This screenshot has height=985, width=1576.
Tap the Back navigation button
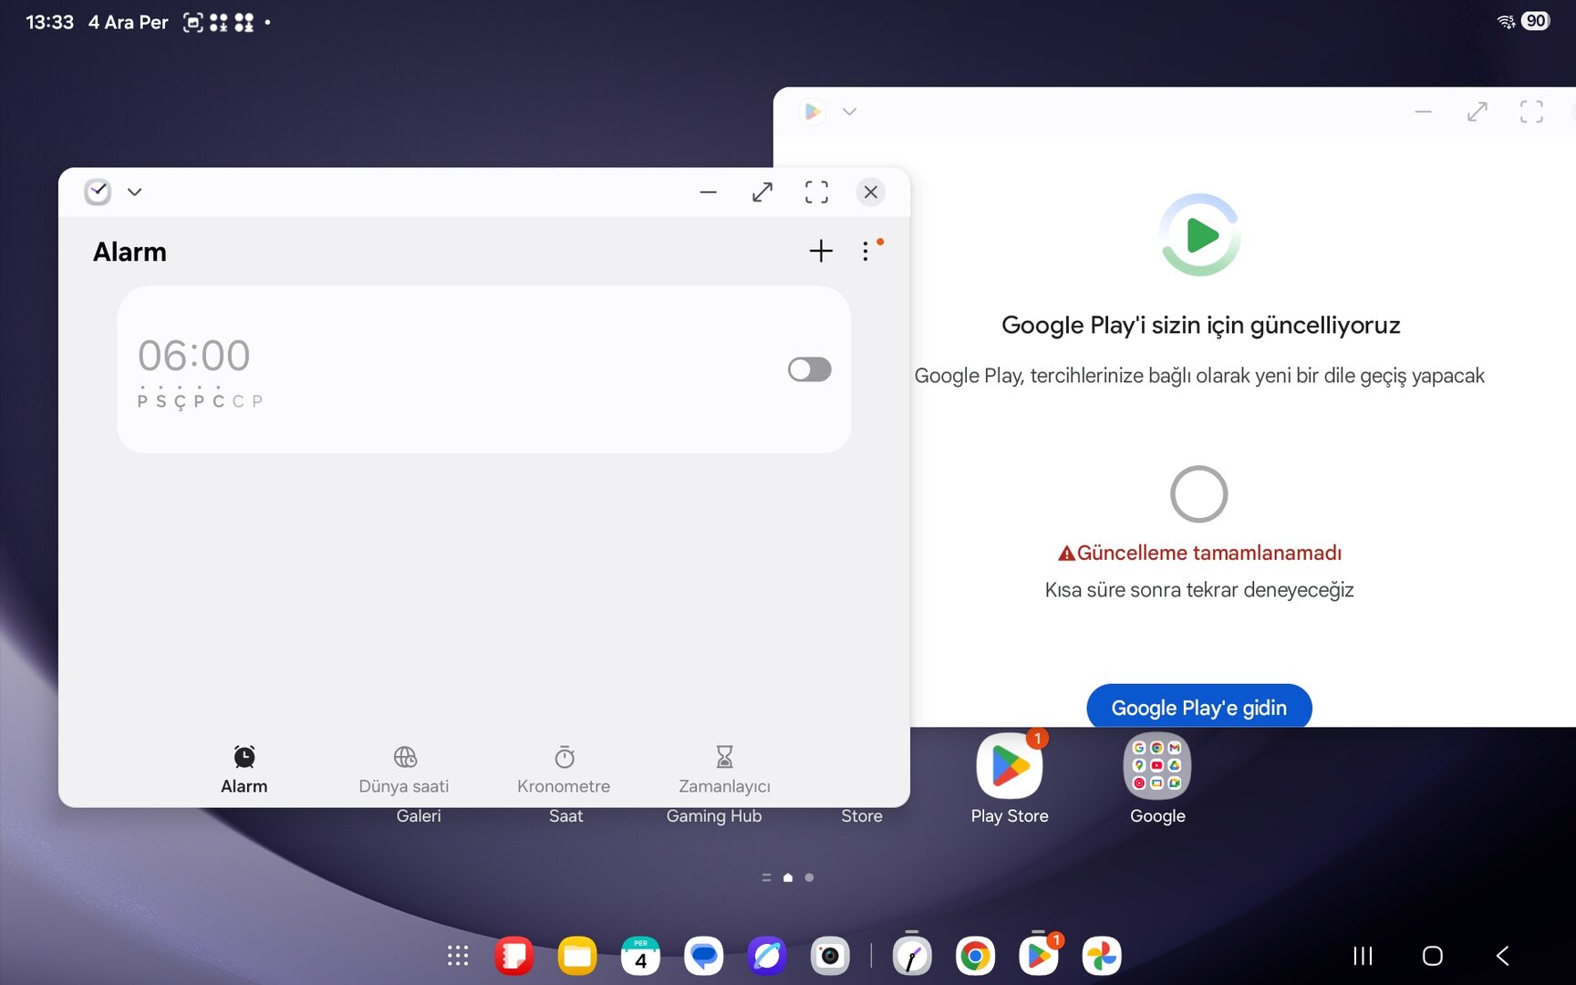pyautogui.click(x=1503, y=956)
